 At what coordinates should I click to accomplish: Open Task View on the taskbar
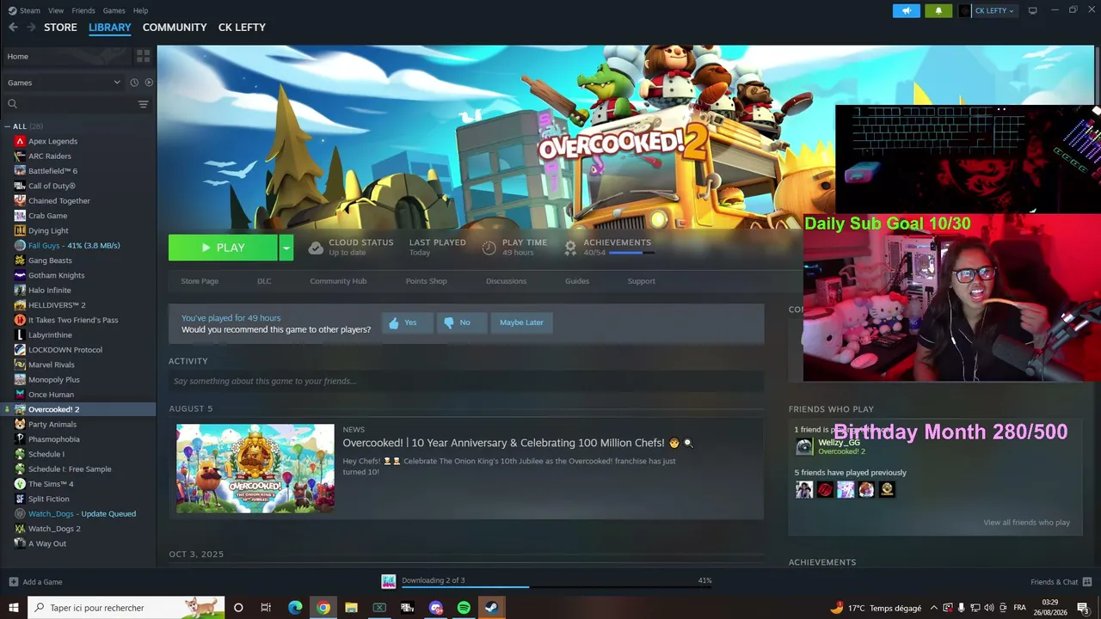266,608
